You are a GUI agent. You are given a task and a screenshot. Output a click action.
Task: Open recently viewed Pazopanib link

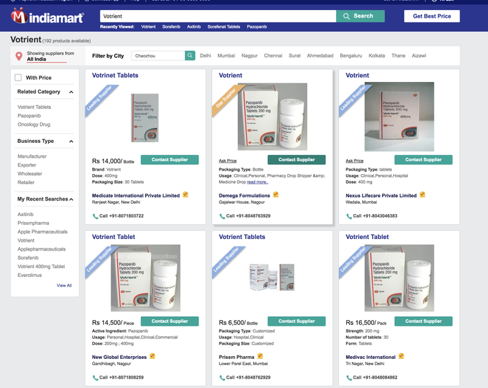tap(257, 26)
